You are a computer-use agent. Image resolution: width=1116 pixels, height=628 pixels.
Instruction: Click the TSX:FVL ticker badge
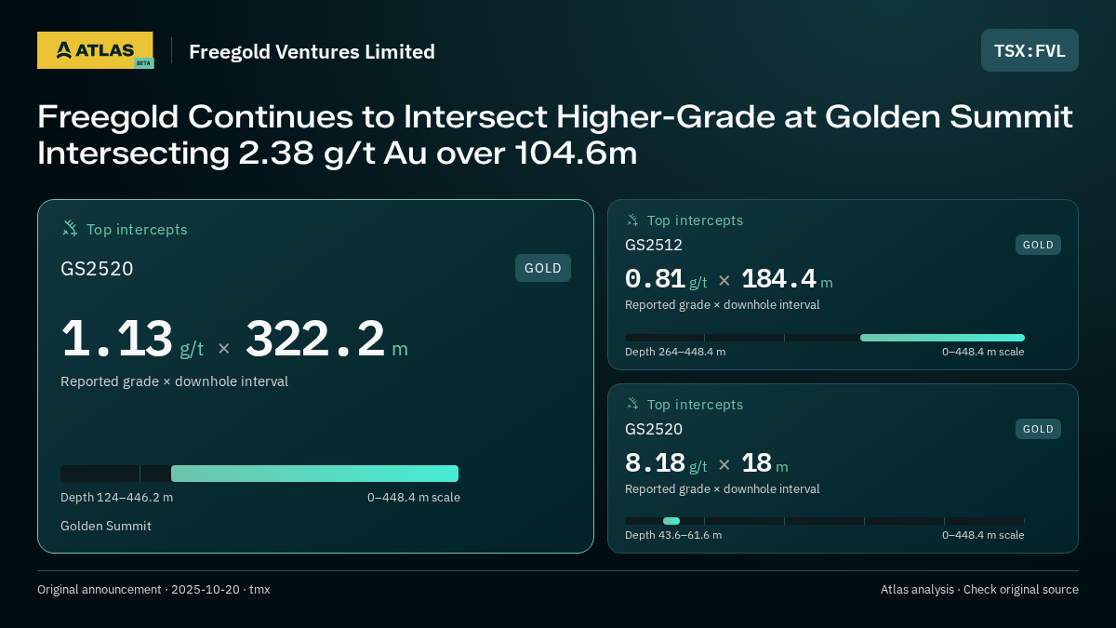(1030, 50)
